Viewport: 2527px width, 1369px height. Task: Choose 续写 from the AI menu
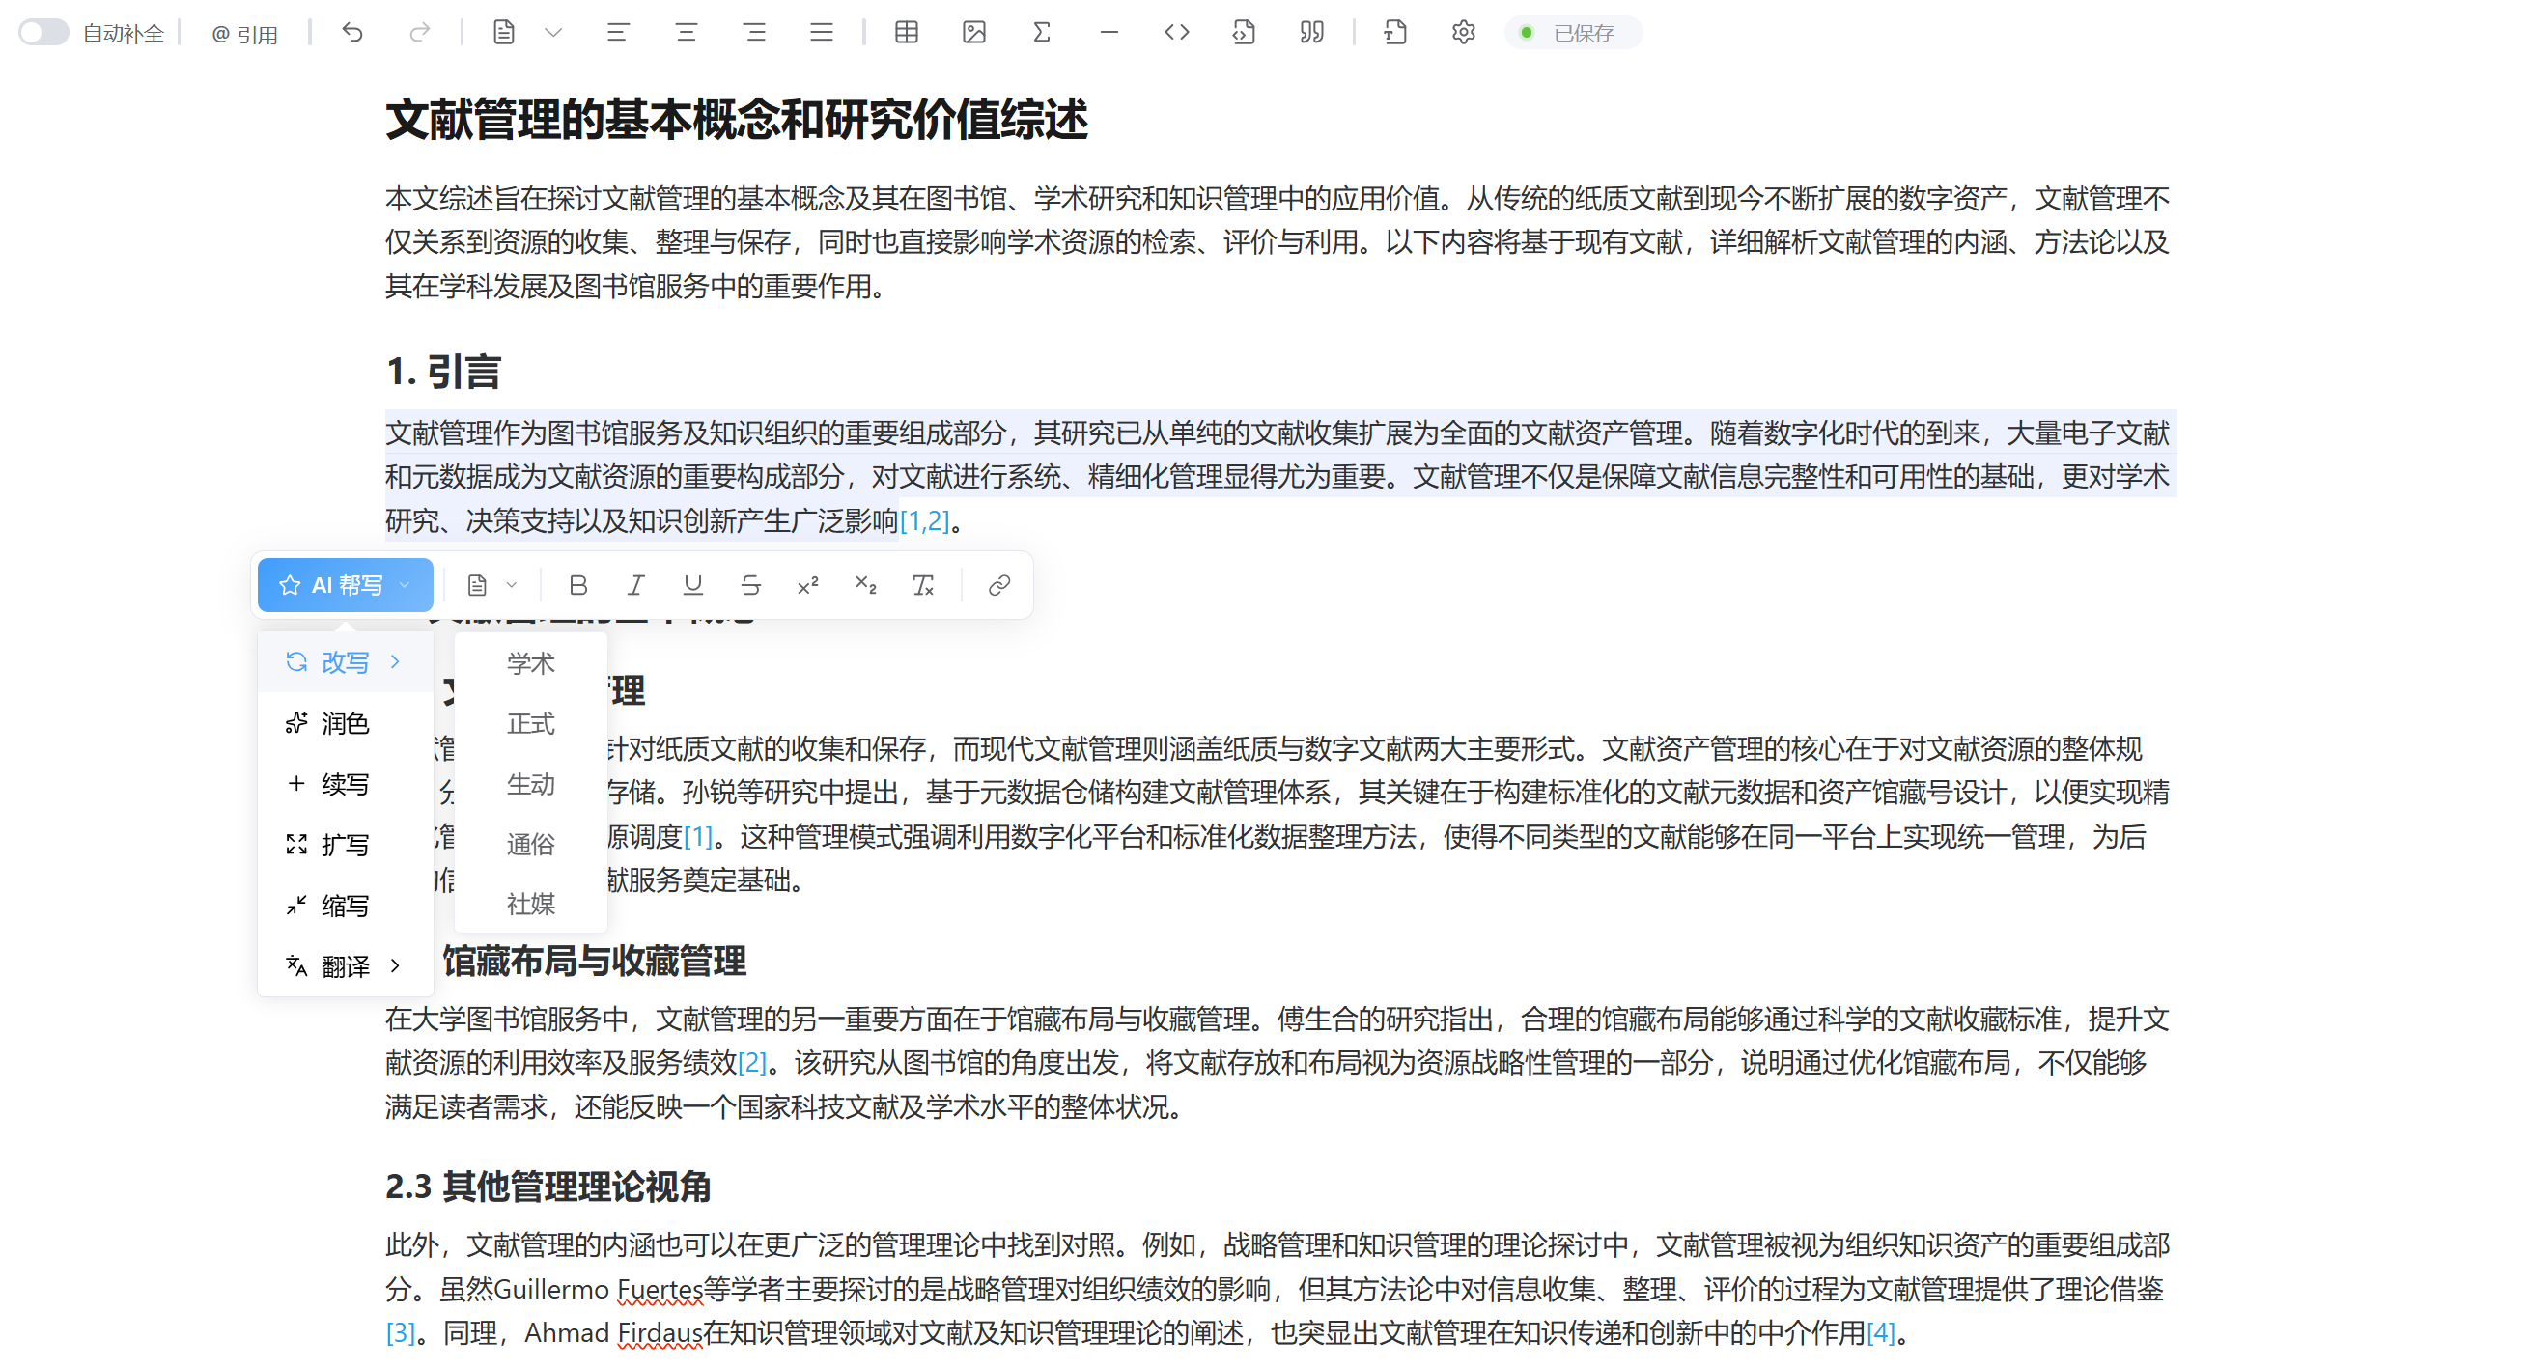click(x=346, y=784)
